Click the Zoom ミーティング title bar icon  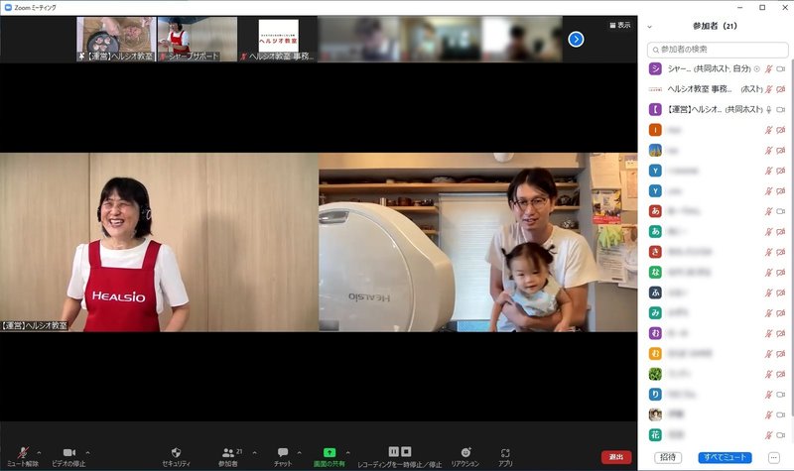(x=8, y=8)
